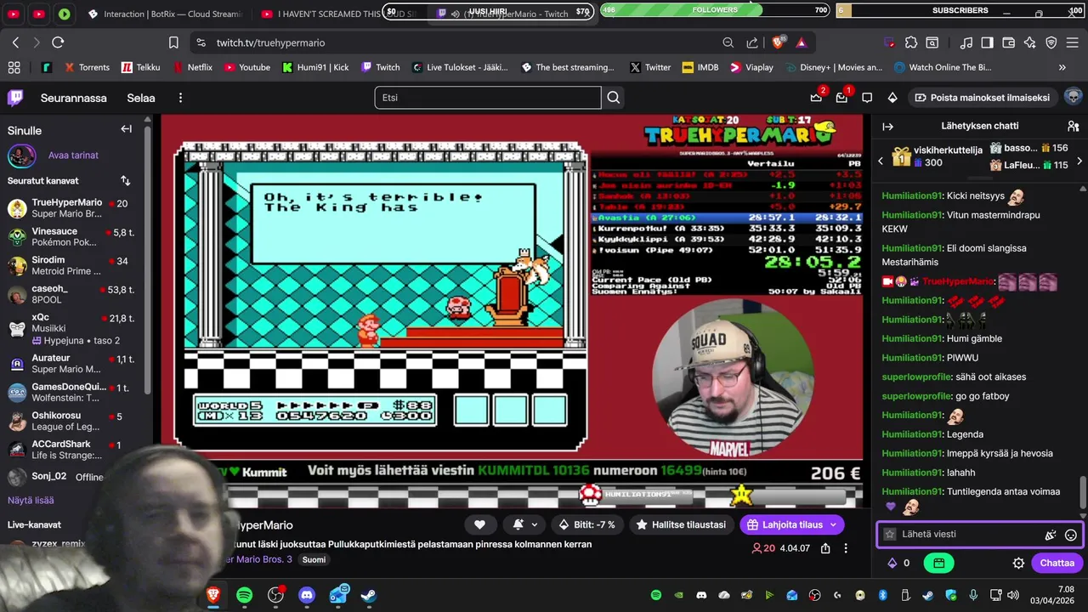Viewport: 1088px width, 612px height.
Task: Open the Vinesauce followed channel
Action: (x=71, y=236)
